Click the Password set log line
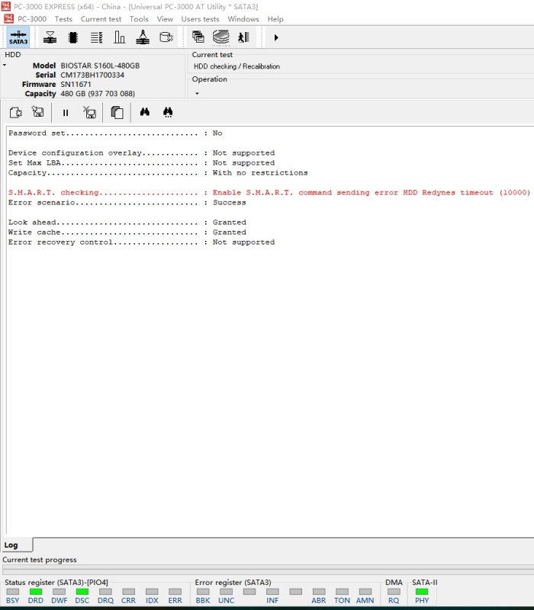 115,133
